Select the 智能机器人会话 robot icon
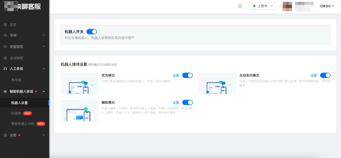341x158 pixels. coord(6,92)
